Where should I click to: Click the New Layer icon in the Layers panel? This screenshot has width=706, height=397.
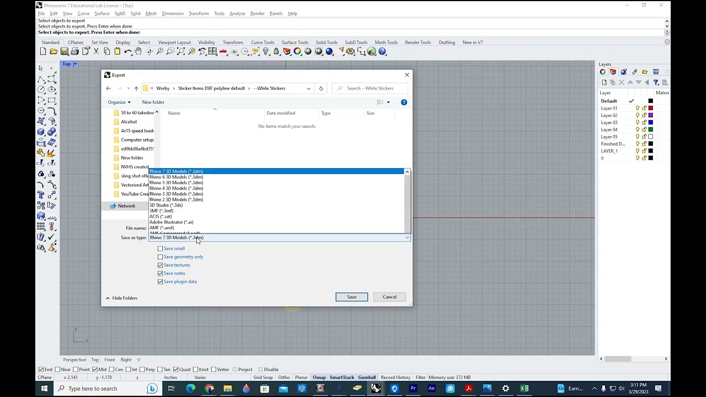pos(605,82)
